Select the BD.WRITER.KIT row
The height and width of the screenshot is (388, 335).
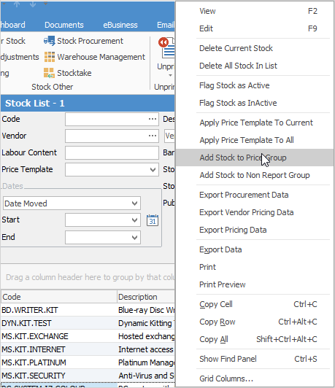88,310
